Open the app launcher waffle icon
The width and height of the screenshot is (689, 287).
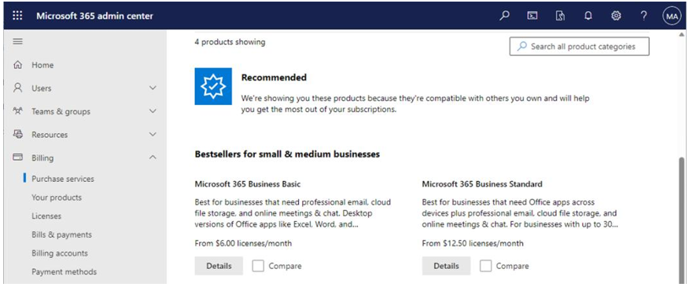tap(17, 16)
